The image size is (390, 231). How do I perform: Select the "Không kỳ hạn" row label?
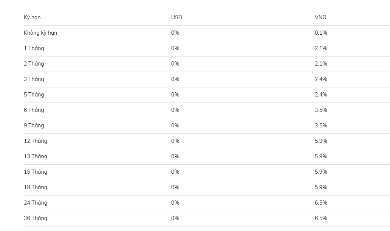pyautogui.click(x=40, y=33)
